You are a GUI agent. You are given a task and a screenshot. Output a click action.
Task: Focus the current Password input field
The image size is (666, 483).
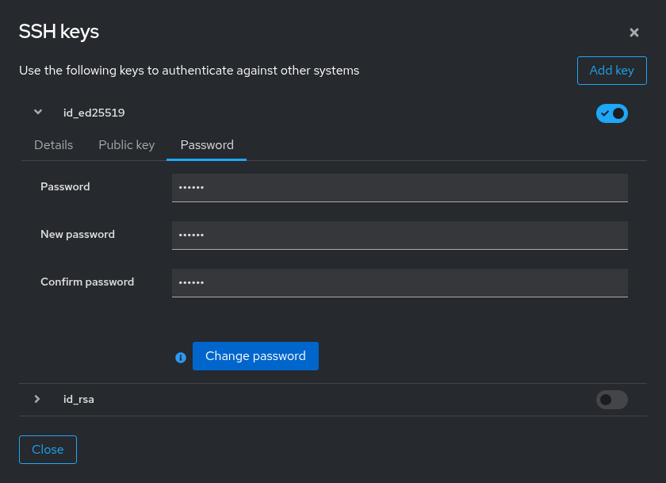[400, 187]
